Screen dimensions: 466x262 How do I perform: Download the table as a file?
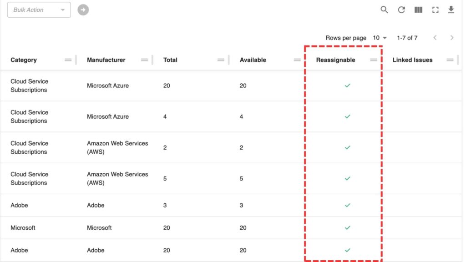(451, 10)
